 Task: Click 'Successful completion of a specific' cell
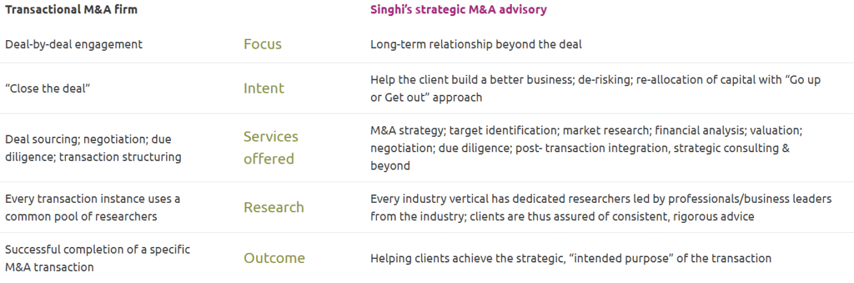[97, 250]
